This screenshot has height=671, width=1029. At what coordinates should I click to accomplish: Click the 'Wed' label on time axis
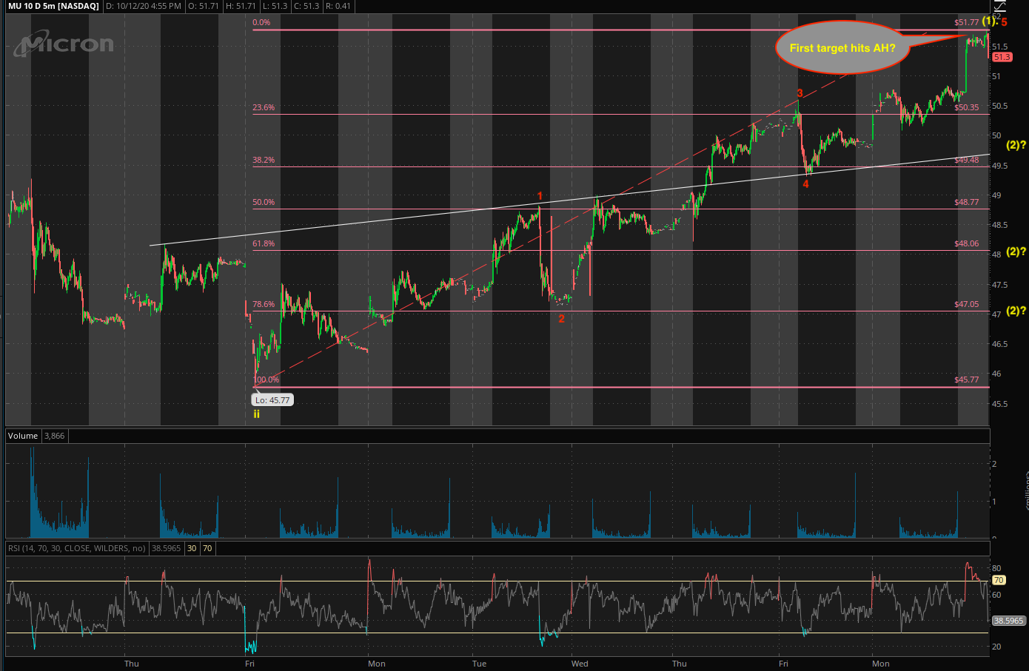[580, 664]
